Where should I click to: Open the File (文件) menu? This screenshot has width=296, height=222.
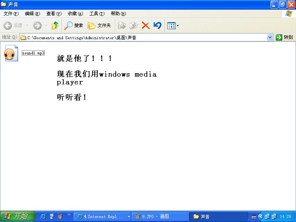tap(11, 14)
